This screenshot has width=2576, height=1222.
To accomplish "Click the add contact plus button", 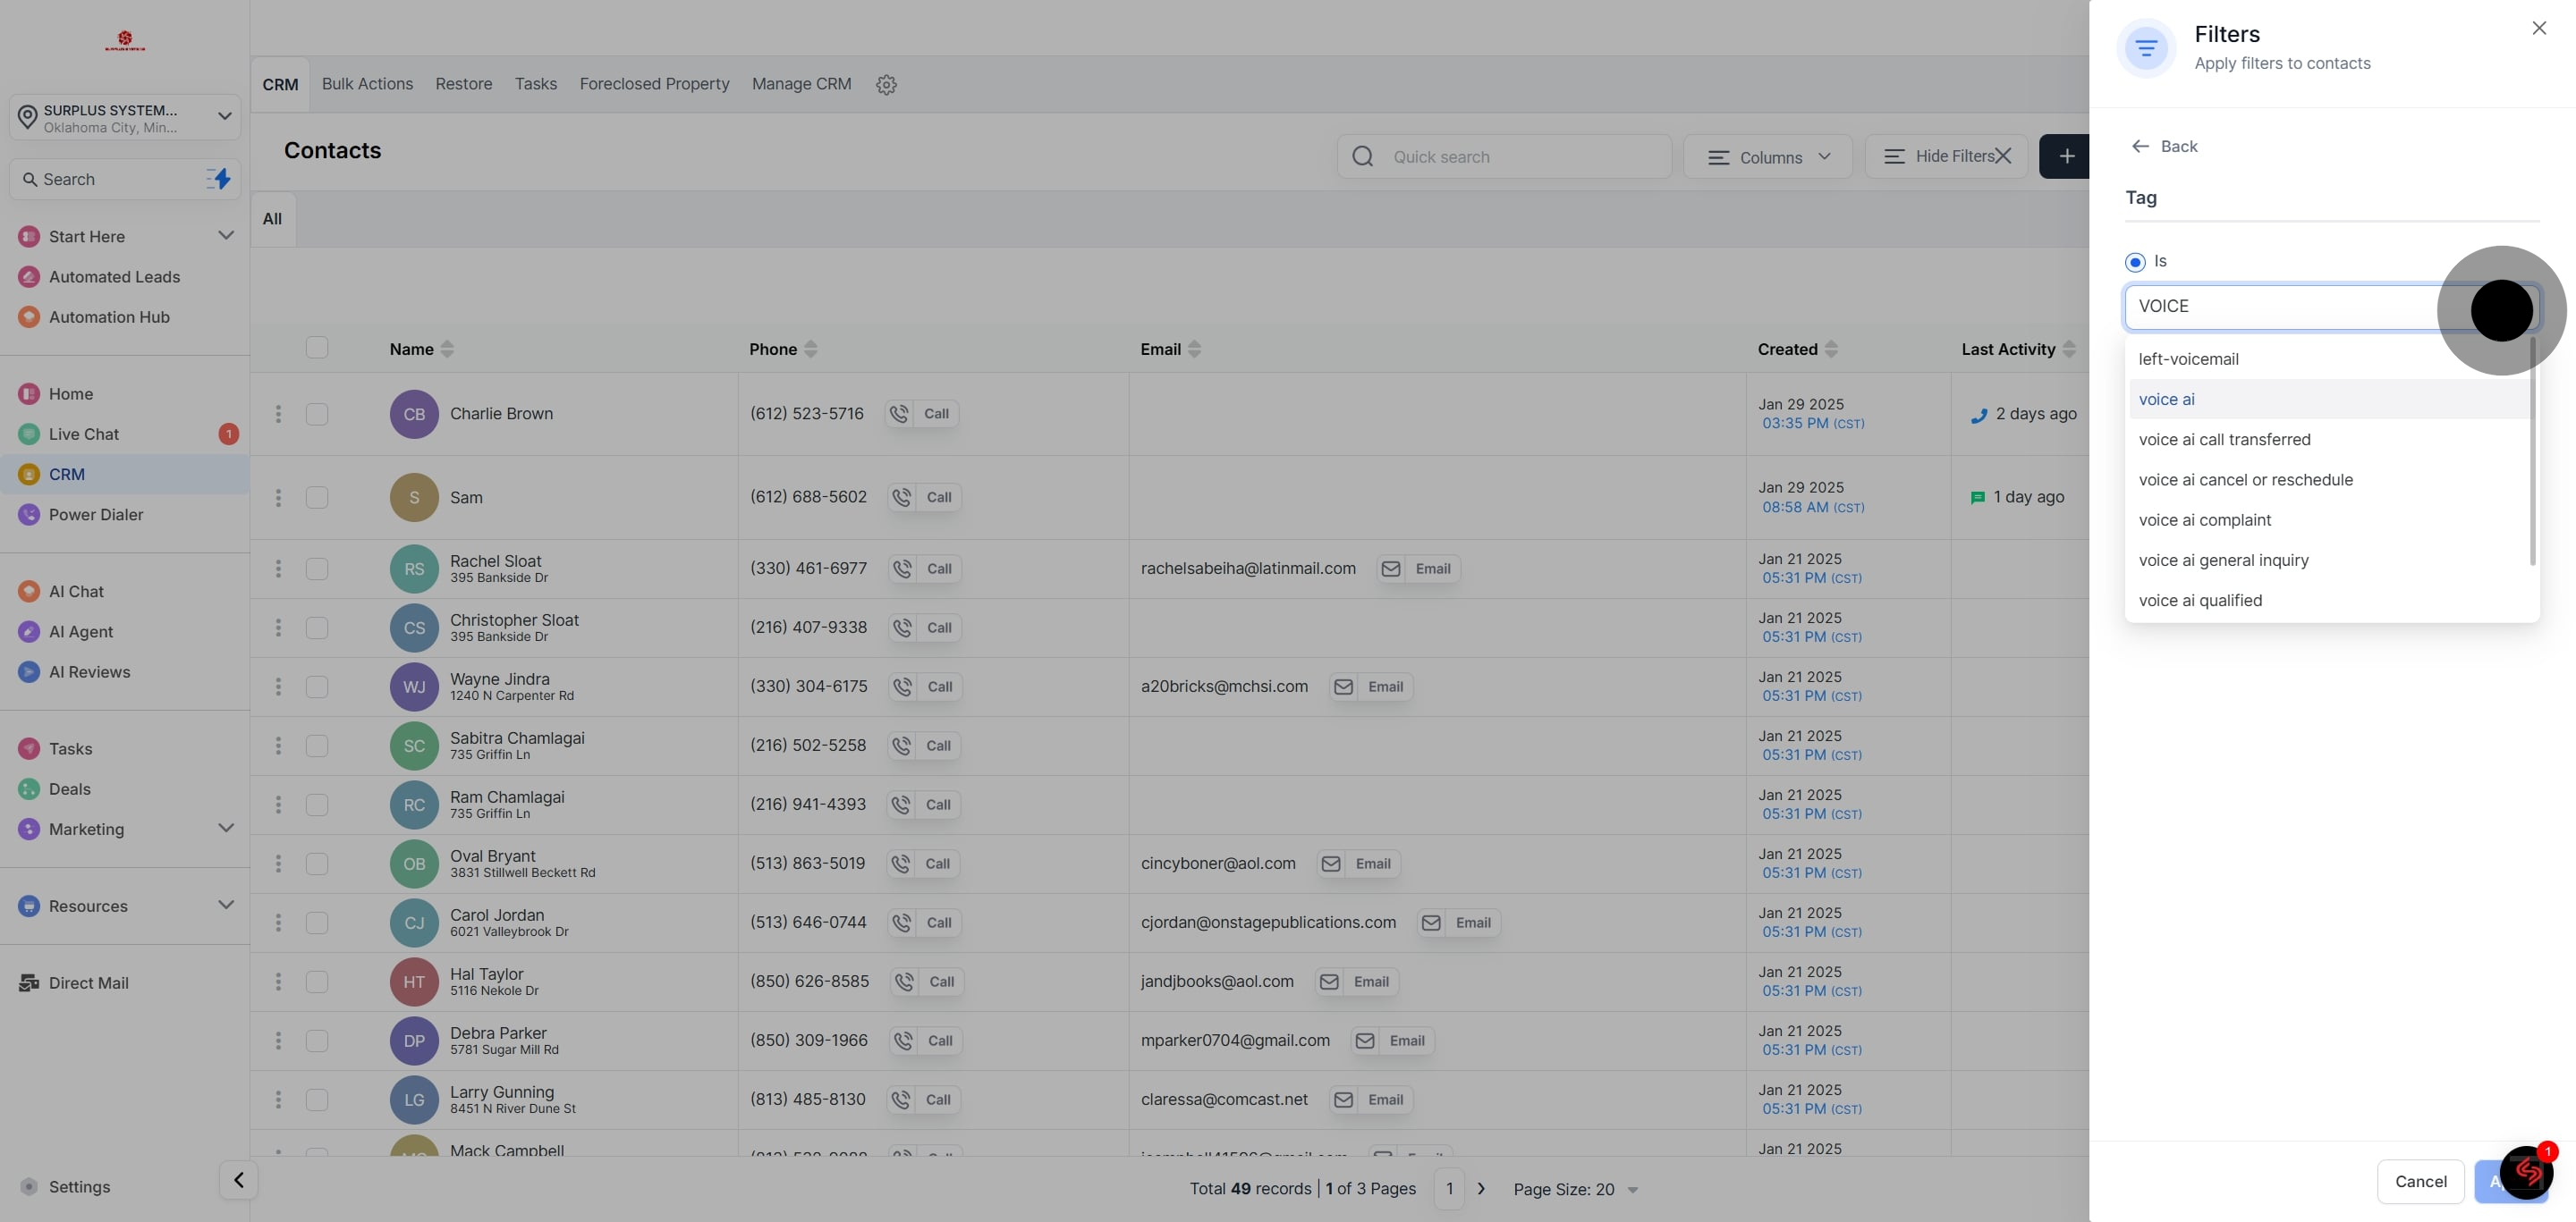I will coord(2066,156).
